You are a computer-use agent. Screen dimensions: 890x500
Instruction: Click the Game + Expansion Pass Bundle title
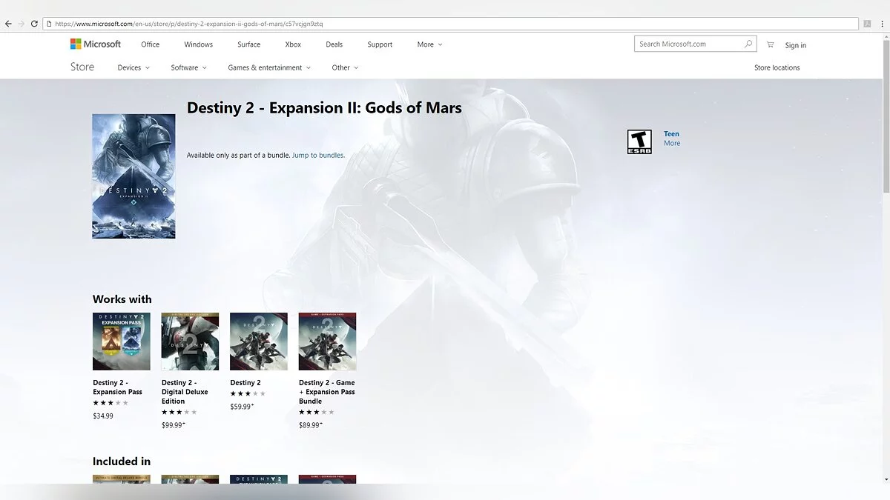(327, 392)
